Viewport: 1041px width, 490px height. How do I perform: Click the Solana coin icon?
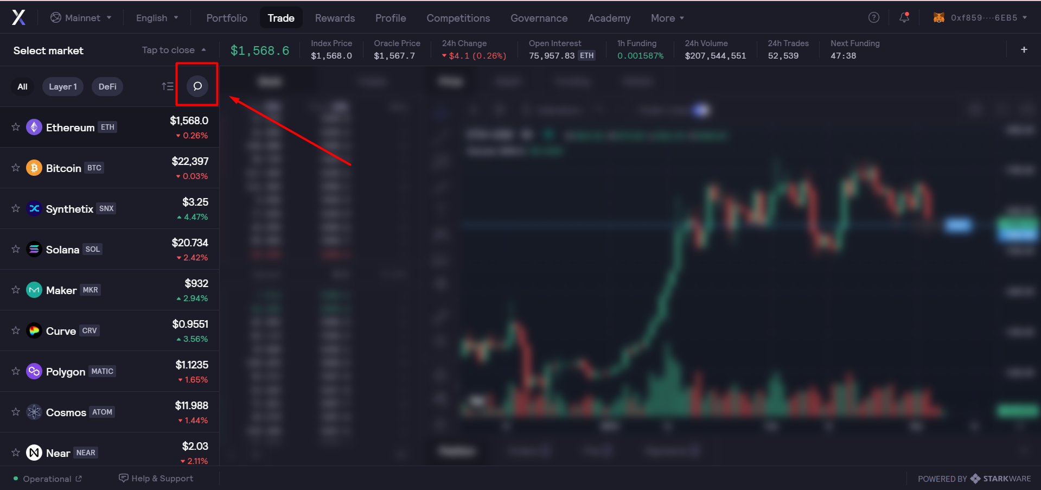point(34,249)
